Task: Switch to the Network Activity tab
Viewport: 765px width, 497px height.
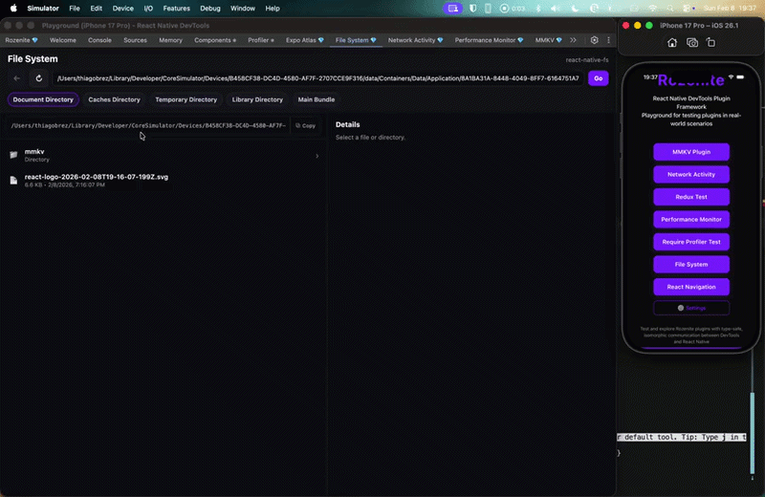Action: (x=417, y=41)
